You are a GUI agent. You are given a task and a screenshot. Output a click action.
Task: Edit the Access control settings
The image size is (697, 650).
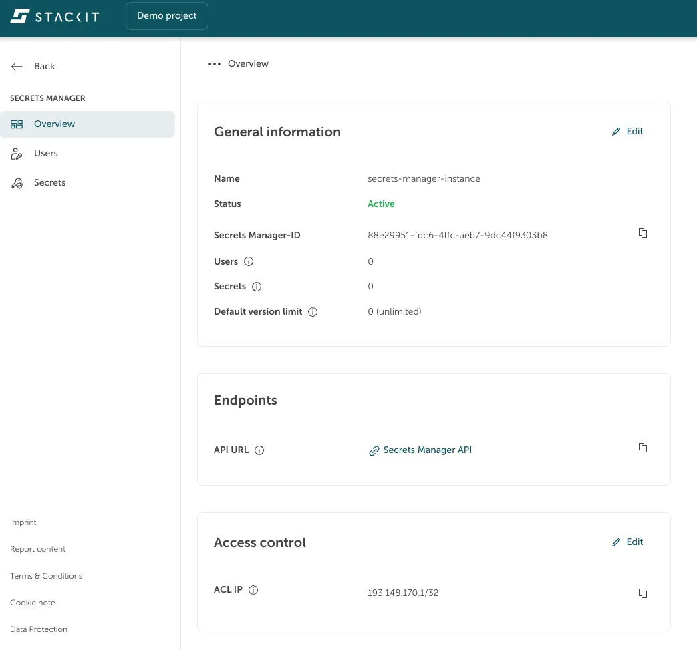coord(627,542)
